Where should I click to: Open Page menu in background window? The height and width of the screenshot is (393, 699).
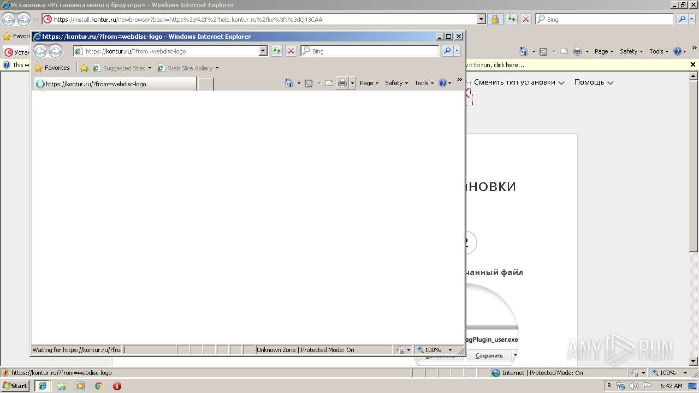[x=603, y=51]
